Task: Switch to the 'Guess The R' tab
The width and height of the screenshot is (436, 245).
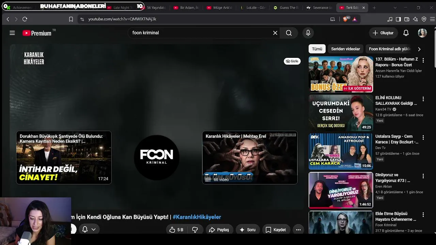Action: point(286,7)
